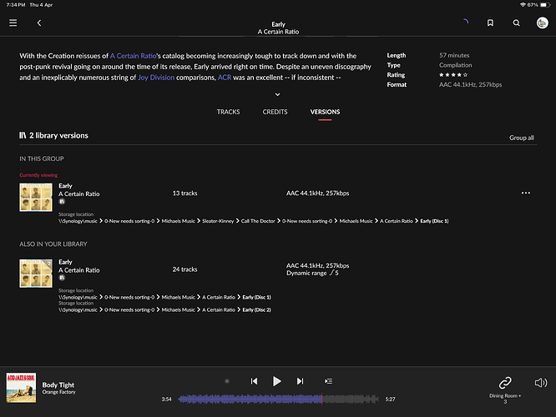Open the bookmarks icon
This screenshot has width=556, height=417.
coord(490,23)
